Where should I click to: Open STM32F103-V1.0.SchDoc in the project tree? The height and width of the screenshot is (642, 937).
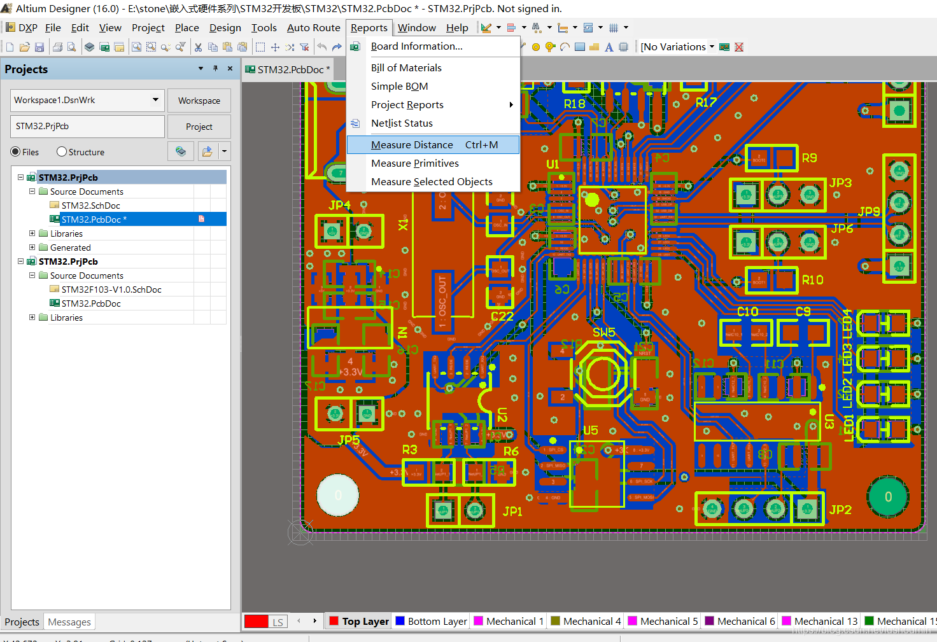pos(111,290)
